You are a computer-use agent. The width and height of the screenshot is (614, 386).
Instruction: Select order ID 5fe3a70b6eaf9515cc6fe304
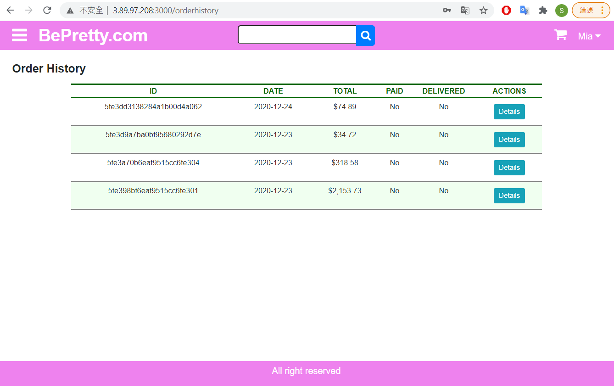tap(153, 162)
